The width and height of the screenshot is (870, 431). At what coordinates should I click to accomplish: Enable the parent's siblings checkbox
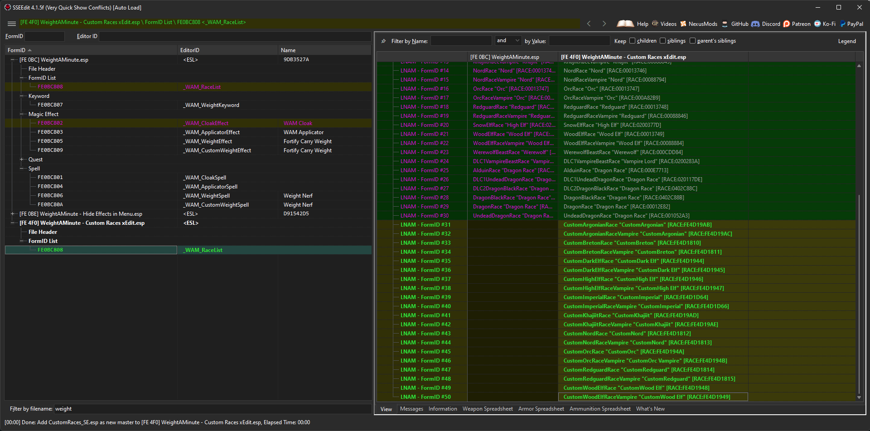click(x=692, y=41)
